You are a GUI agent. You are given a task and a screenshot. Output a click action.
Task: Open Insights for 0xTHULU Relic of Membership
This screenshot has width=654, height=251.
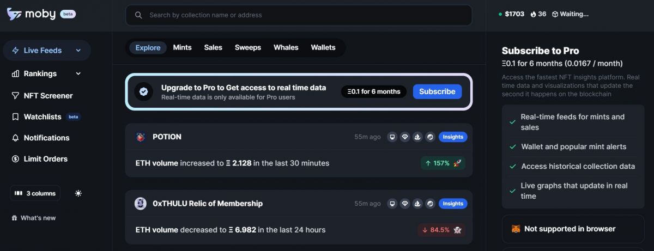coord(452,204)
